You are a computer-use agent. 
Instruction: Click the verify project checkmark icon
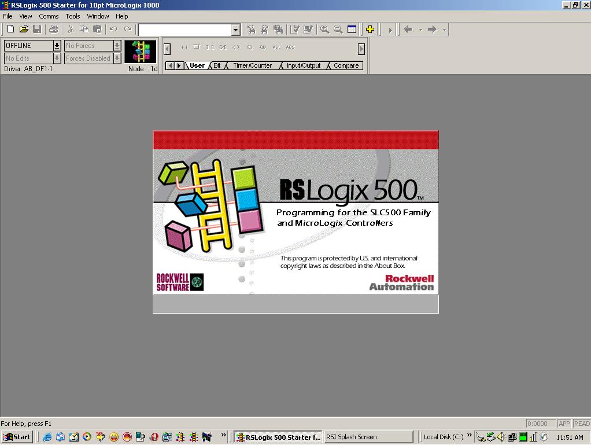pyautogui.click(x=308, y=30)
